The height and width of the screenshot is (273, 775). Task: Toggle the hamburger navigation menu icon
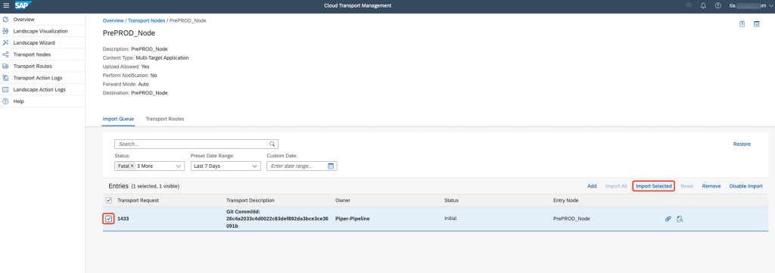6,5
